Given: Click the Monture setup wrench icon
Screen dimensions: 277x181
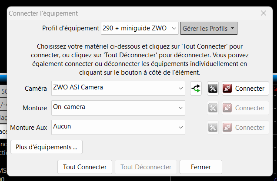Looking at the screenshot, I should pyautogui.click(x=213, y=108).
